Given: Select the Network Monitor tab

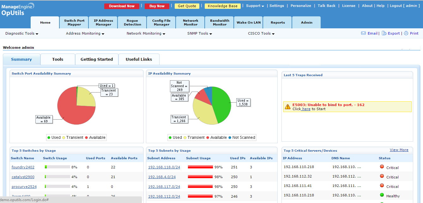Looking at the screenshot, I should coord(190,22).
